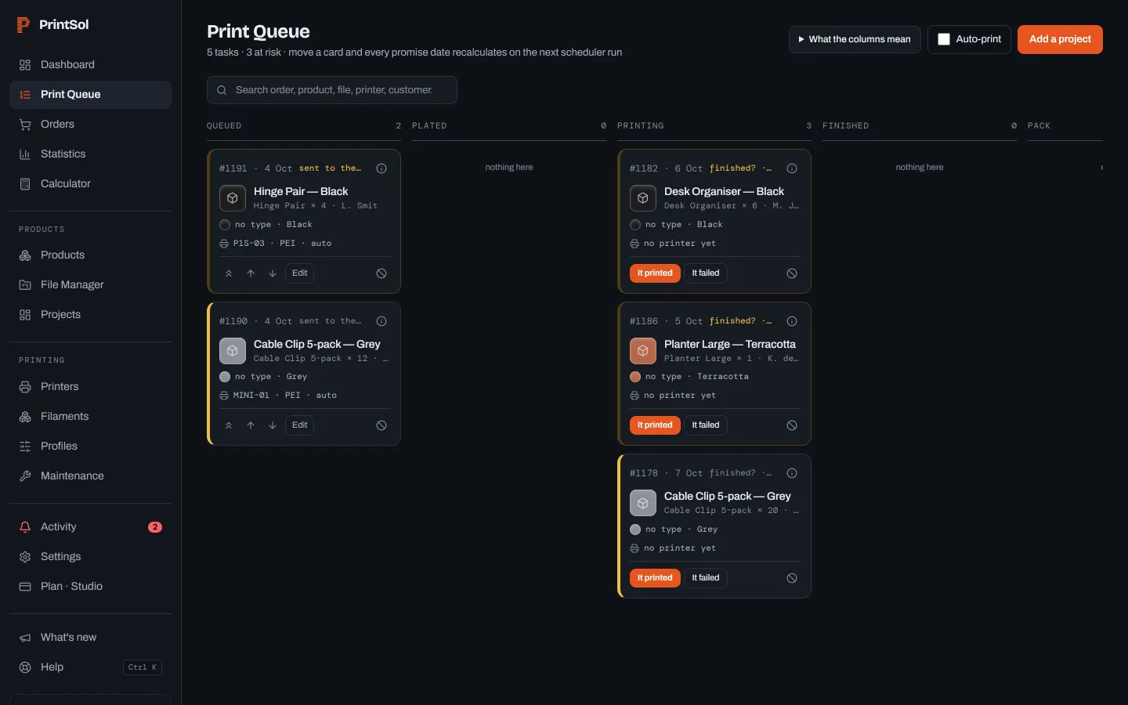Open What's new announcements
The image size is (1128, 705).
(90, 638)
